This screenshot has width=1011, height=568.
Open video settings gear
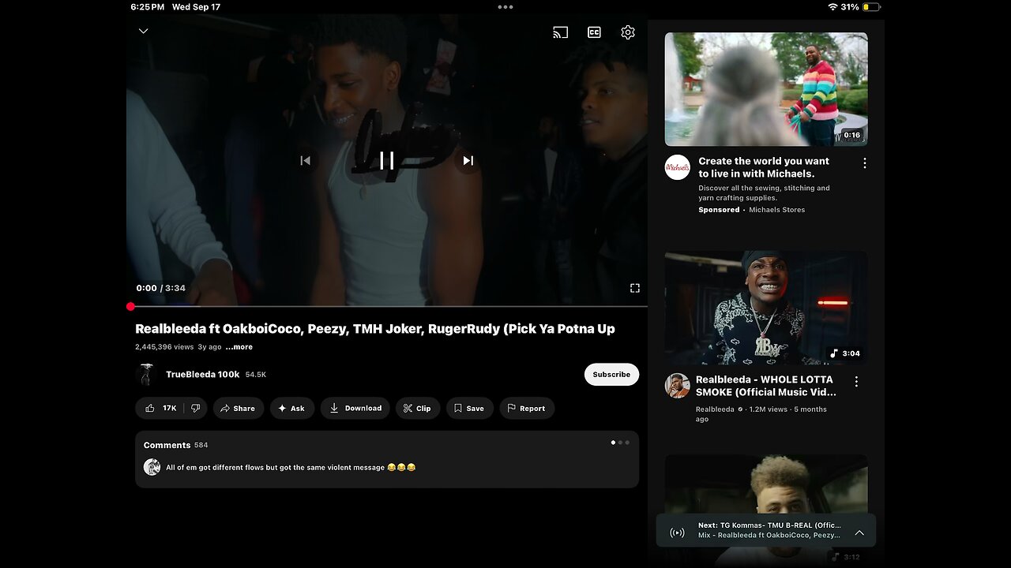click(628, 32)
